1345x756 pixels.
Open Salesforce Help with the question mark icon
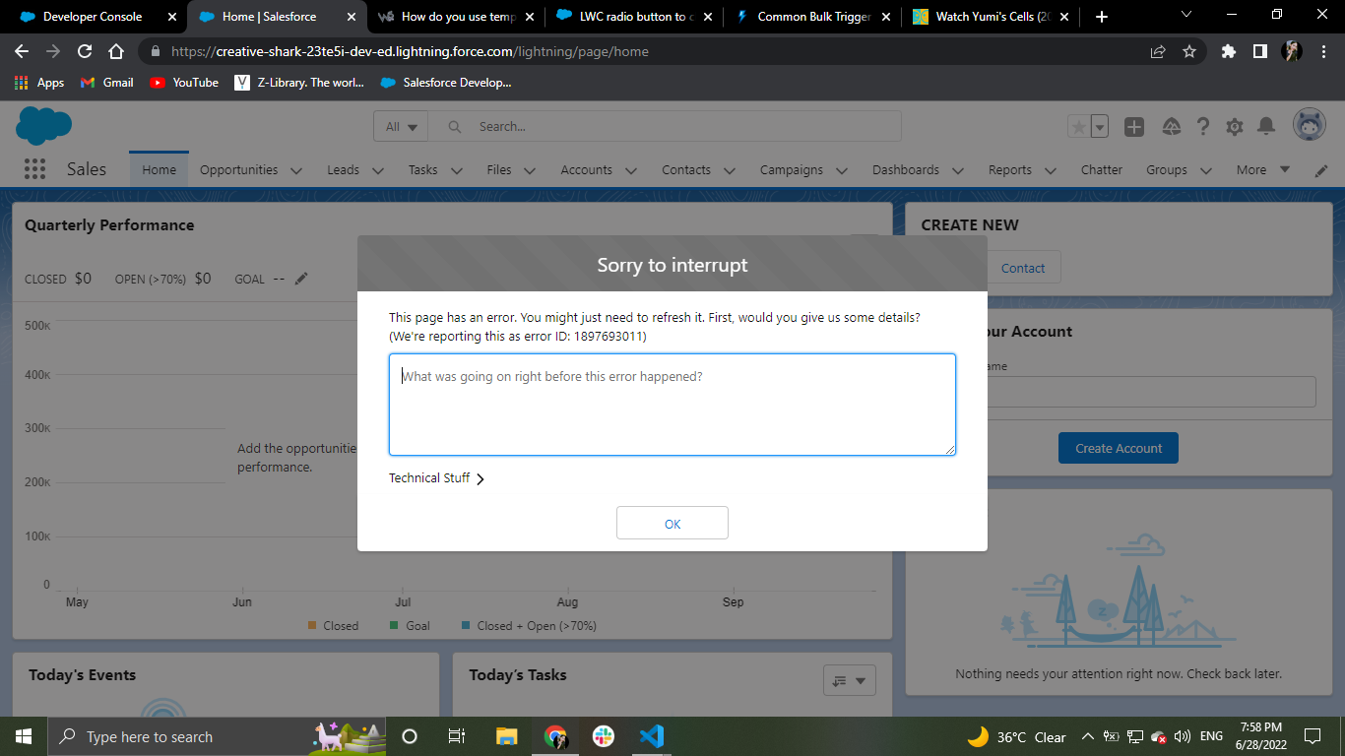coord(1202,126)
